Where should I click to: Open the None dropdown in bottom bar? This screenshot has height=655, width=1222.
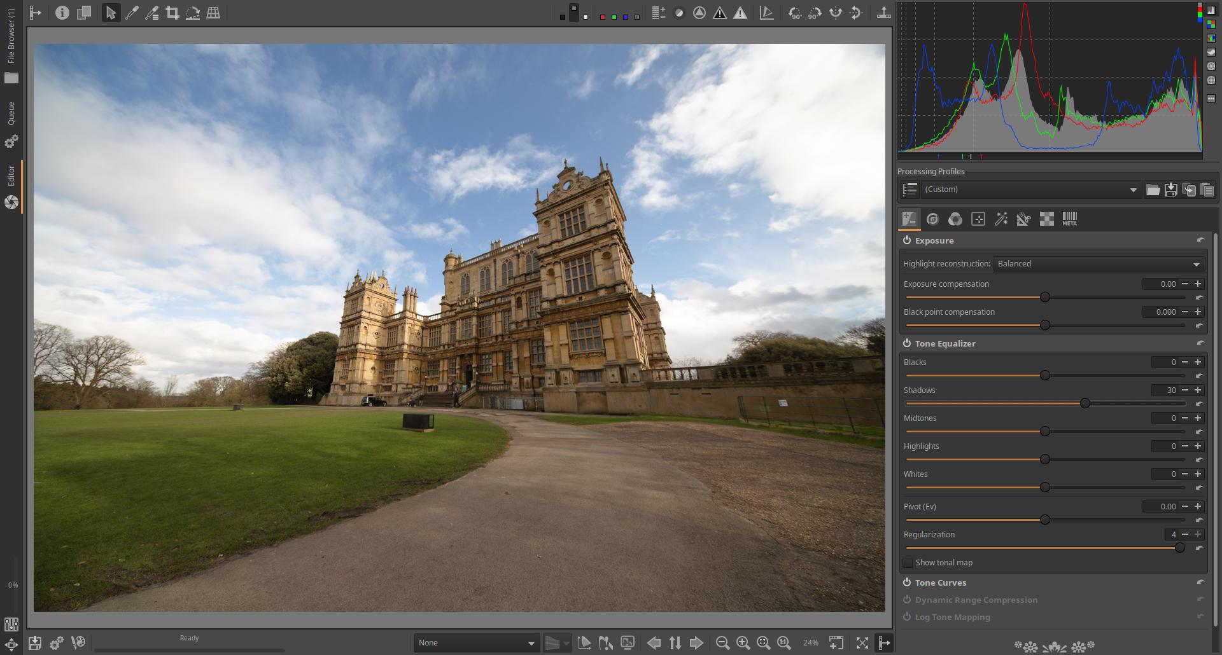pos(476,643)
